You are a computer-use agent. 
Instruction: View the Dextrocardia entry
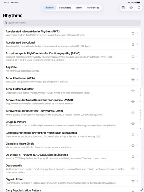pyautogui.click(x=72, y=169)
